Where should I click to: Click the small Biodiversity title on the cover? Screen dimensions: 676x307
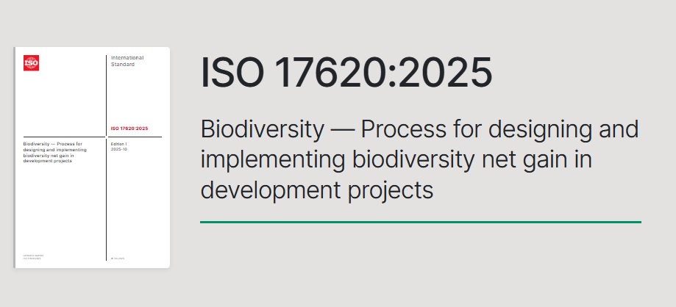point(60,151)
